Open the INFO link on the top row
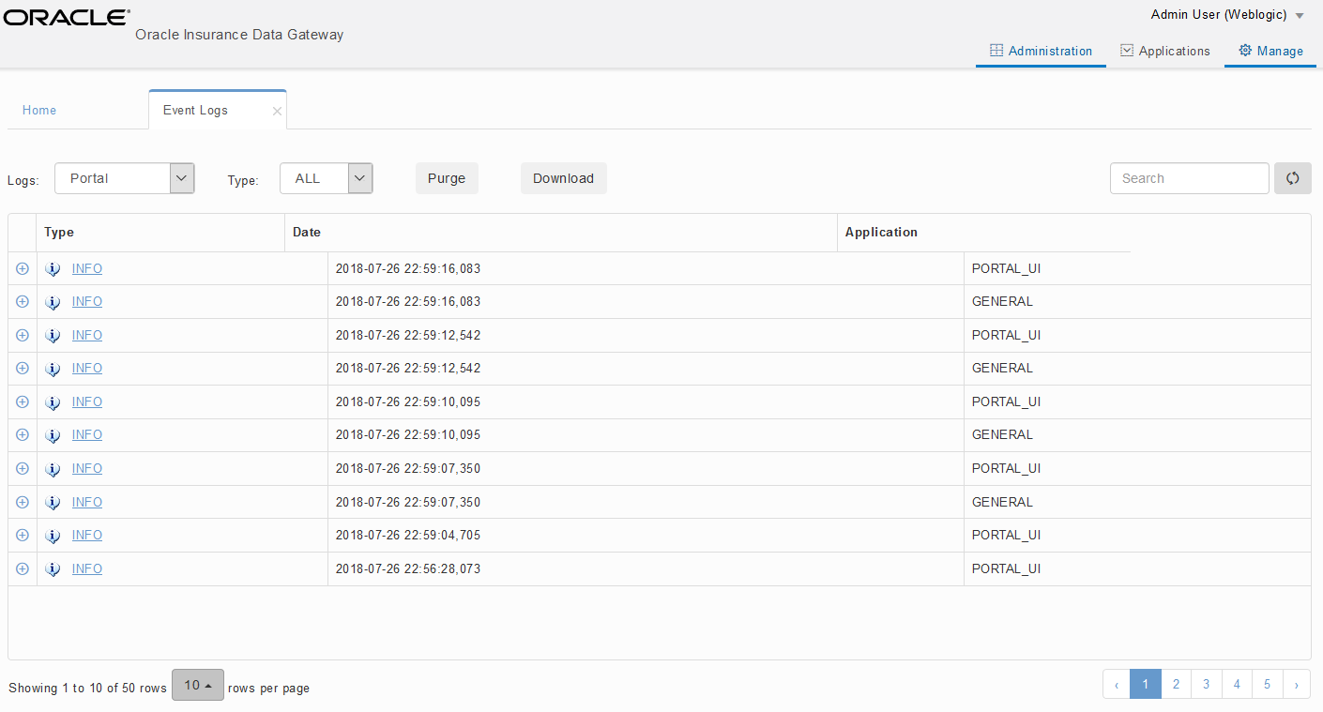This screenshot has height=712, width=1323. point(86,268)
